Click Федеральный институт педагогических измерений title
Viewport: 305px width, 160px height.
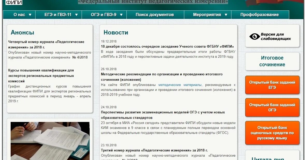pos(153,2)
